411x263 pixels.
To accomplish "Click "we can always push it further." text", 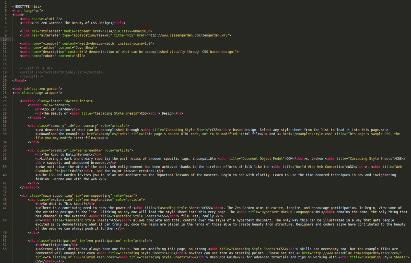I will (x=87, y=228).
